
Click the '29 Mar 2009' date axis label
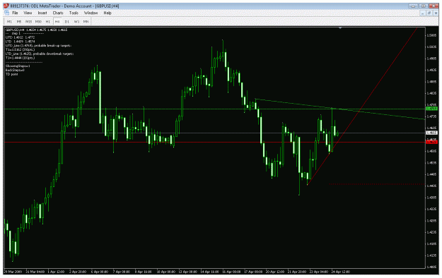click(13, 272)
